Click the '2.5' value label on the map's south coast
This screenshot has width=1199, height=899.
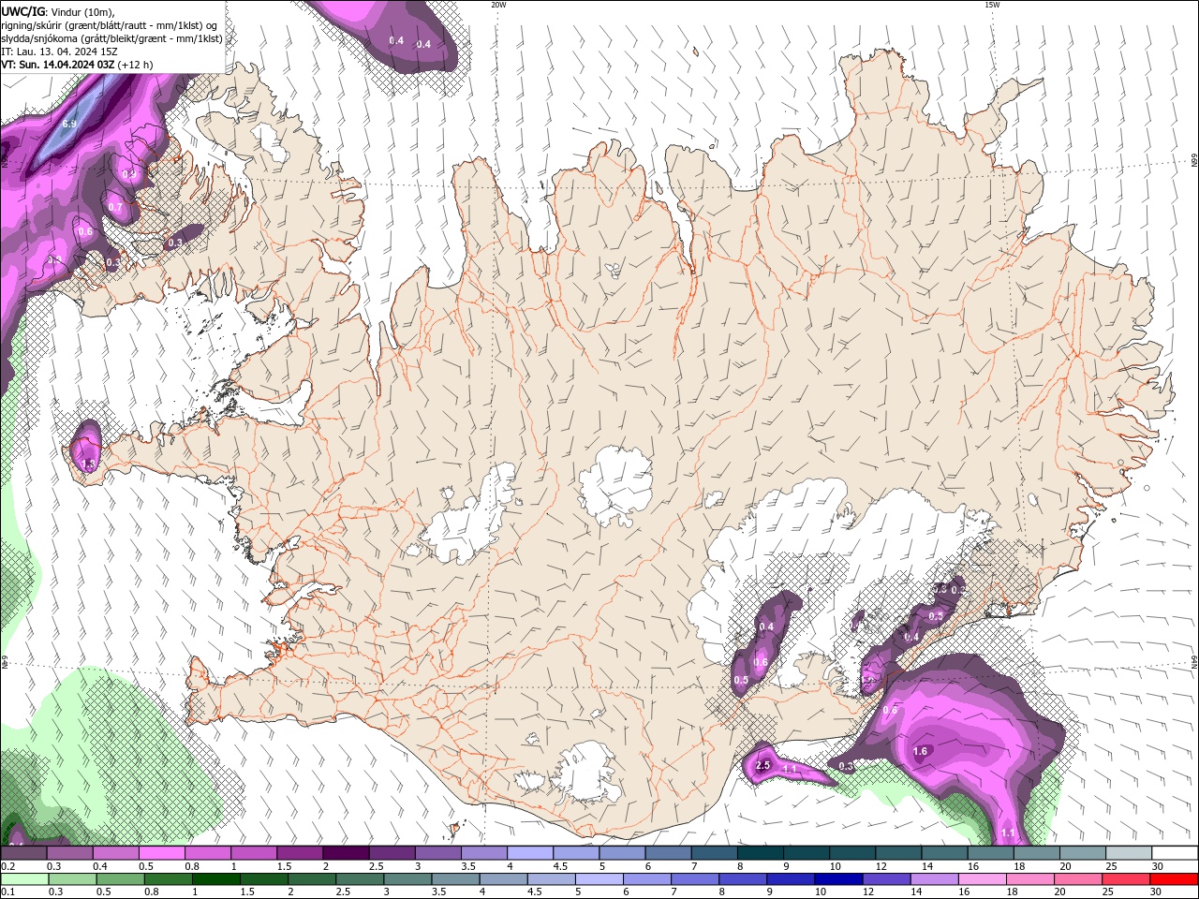(762, 765)
